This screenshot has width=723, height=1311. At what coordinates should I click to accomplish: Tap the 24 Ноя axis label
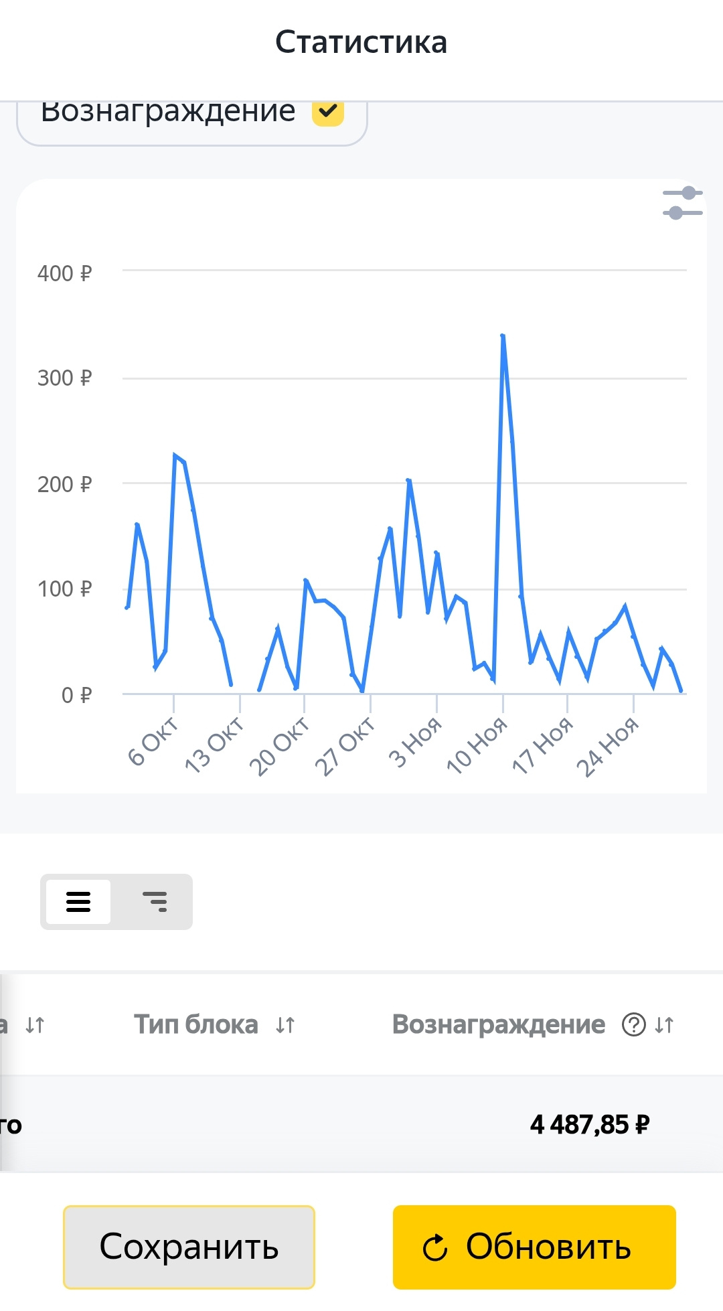click(608, 747)
